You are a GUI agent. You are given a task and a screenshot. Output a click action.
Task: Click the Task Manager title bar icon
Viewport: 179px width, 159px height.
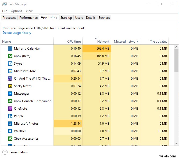pos(5,4)
